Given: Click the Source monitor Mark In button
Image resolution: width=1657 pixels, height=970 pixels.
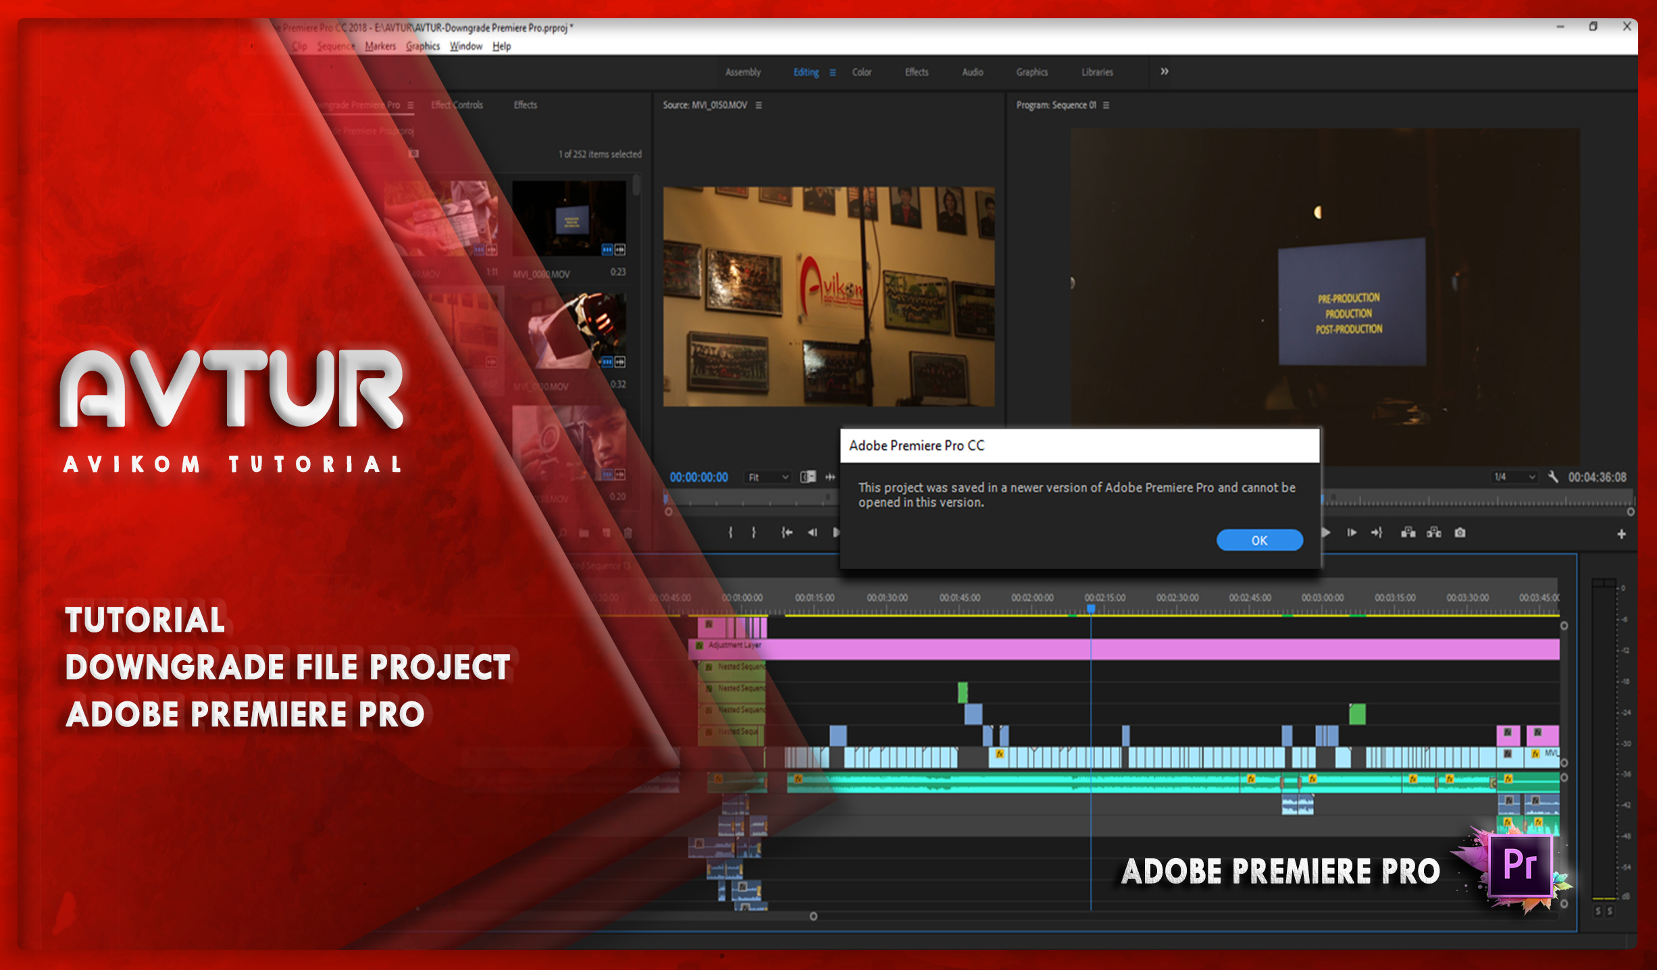Looking at the screenshot, I should point(730,533).
